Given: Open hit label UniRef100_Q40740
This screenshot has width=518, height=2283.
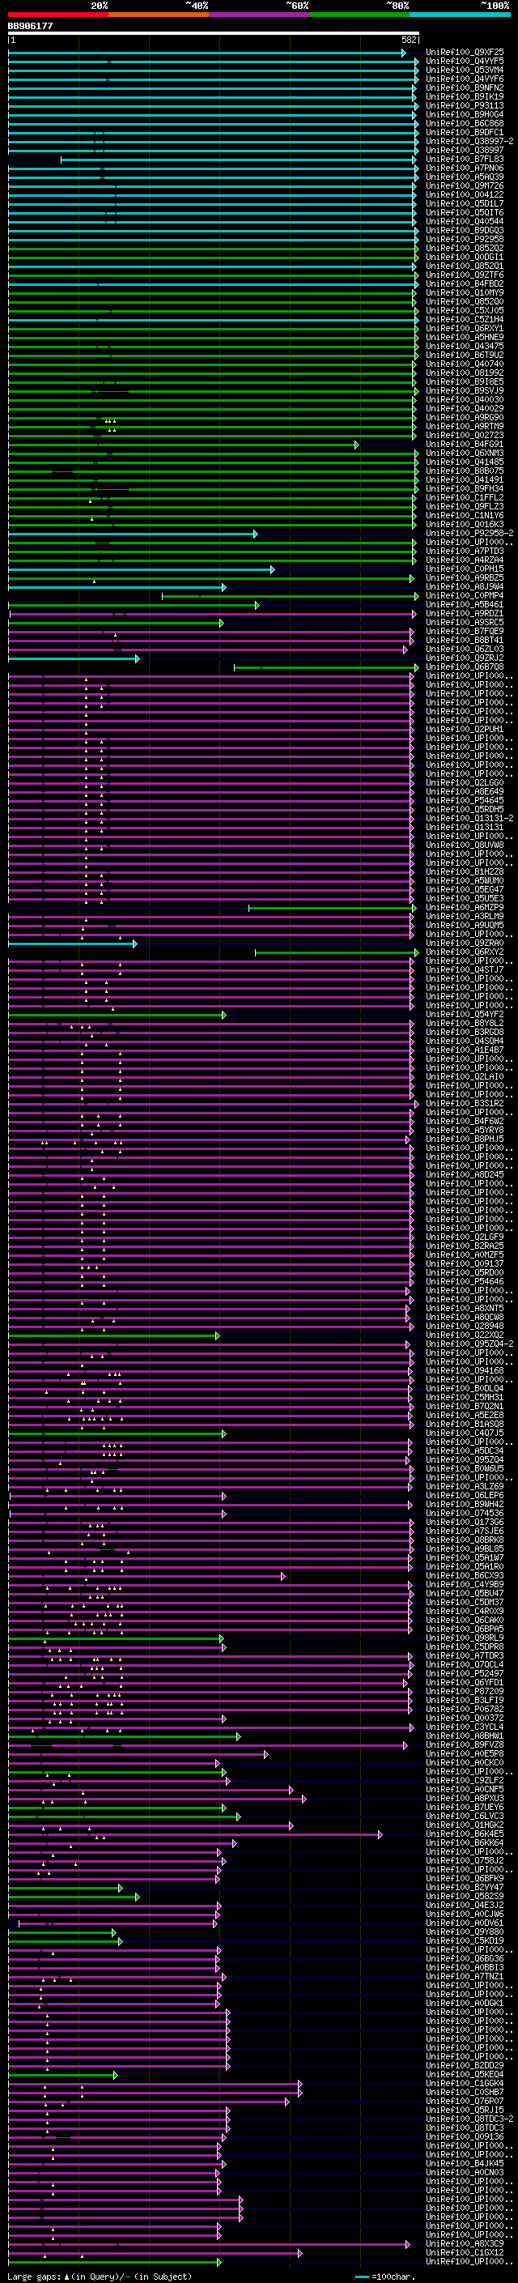Looking at the screenshot, I should [x=465, y=364].
